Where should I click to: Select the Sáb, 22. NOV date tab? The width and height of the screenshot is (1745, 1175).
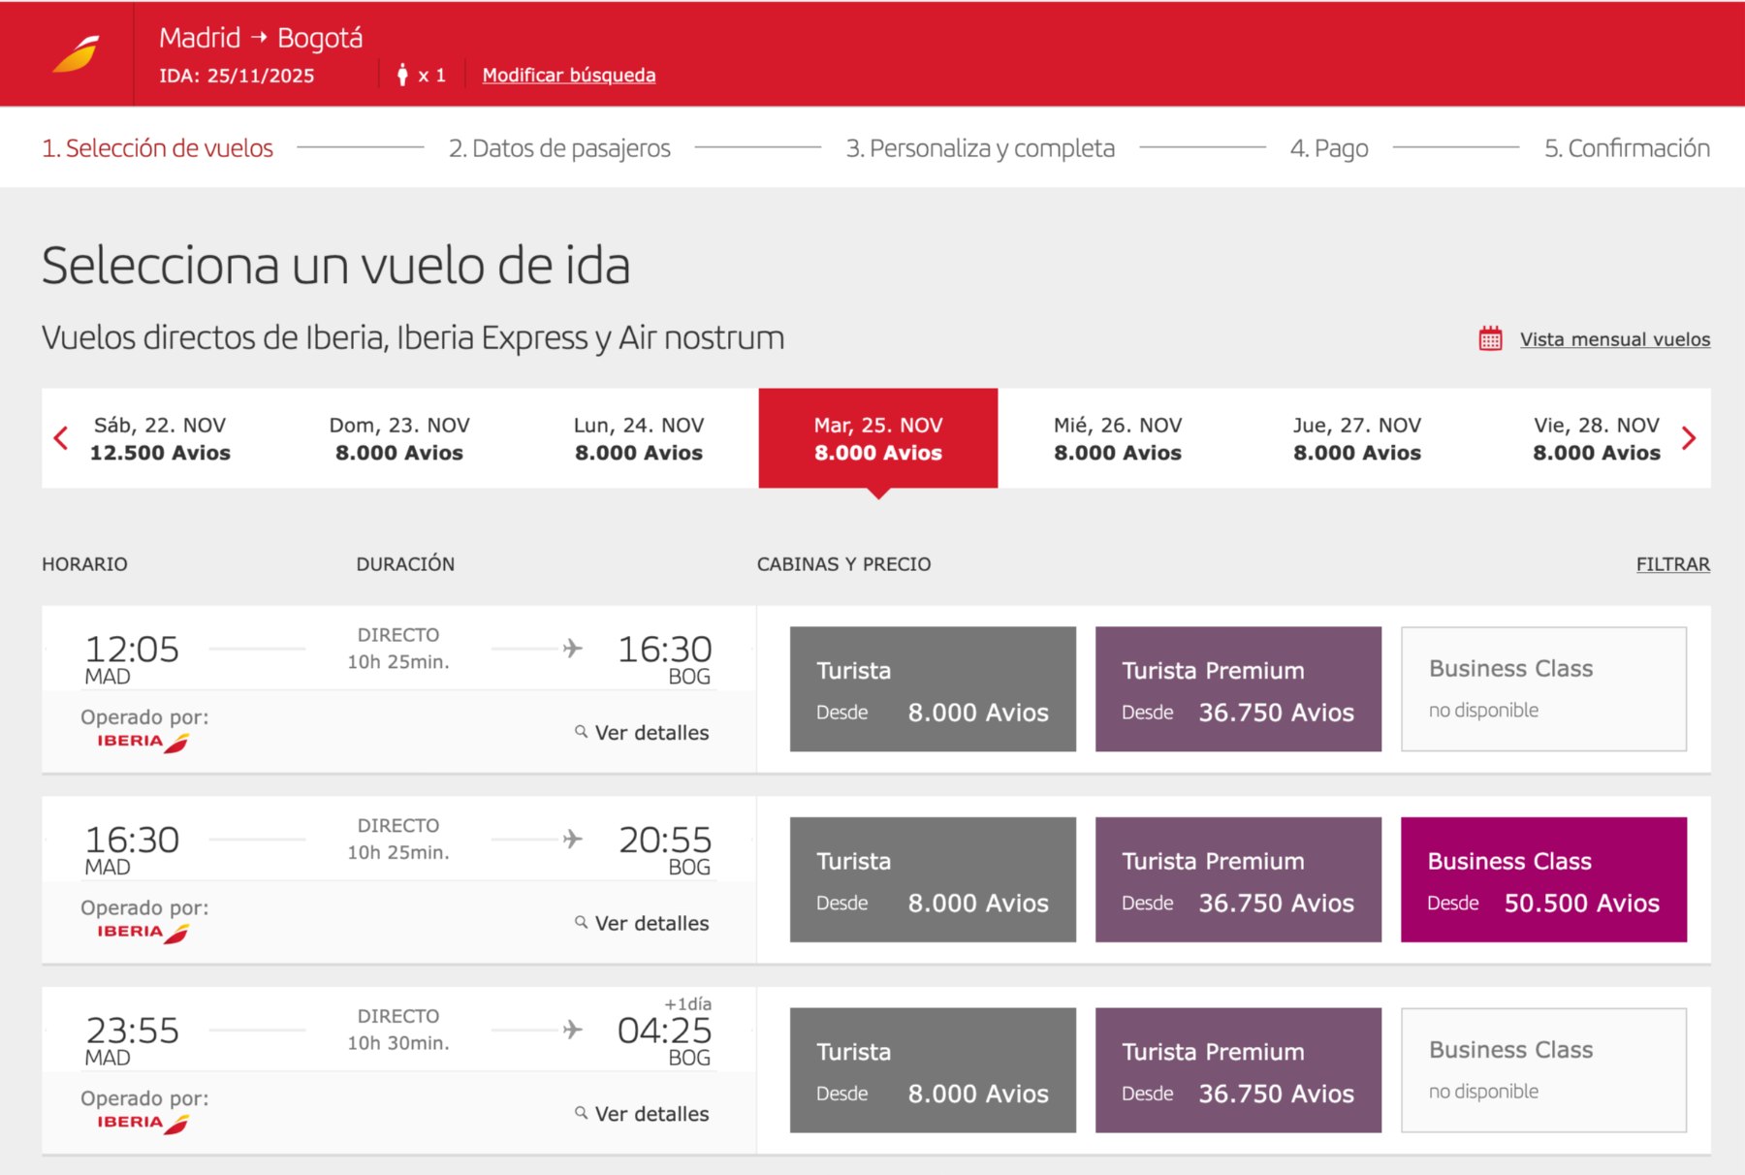point(160,439)
